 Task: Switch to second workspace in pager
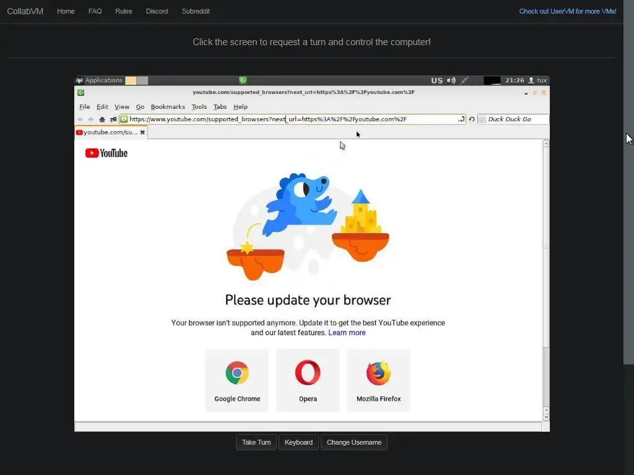142,80
